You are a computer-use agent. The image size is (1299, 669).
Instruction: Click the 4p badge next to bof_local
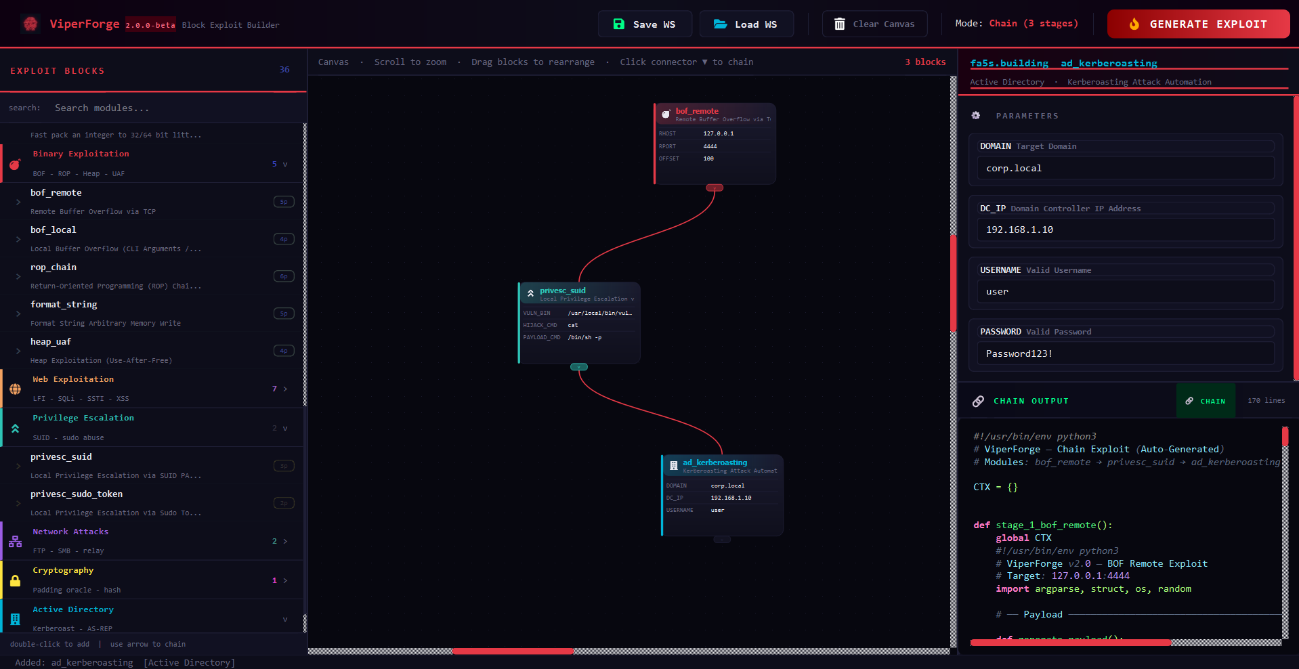click(284, 239)
